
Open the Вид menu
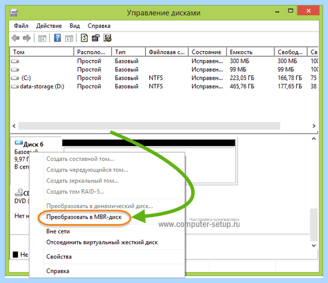coord(75,26)
